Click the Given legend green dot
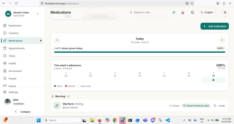The width and height of the screenshot is (234, 124). pyautogui.click(x=55, y=86)
